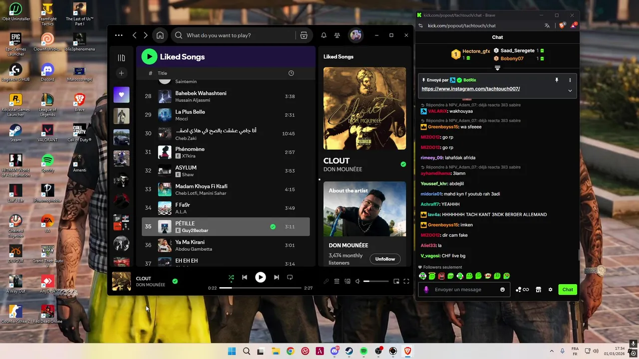
Task: Open the Browse icon in Spotify's search bar
Action: (x=304, y=35)
